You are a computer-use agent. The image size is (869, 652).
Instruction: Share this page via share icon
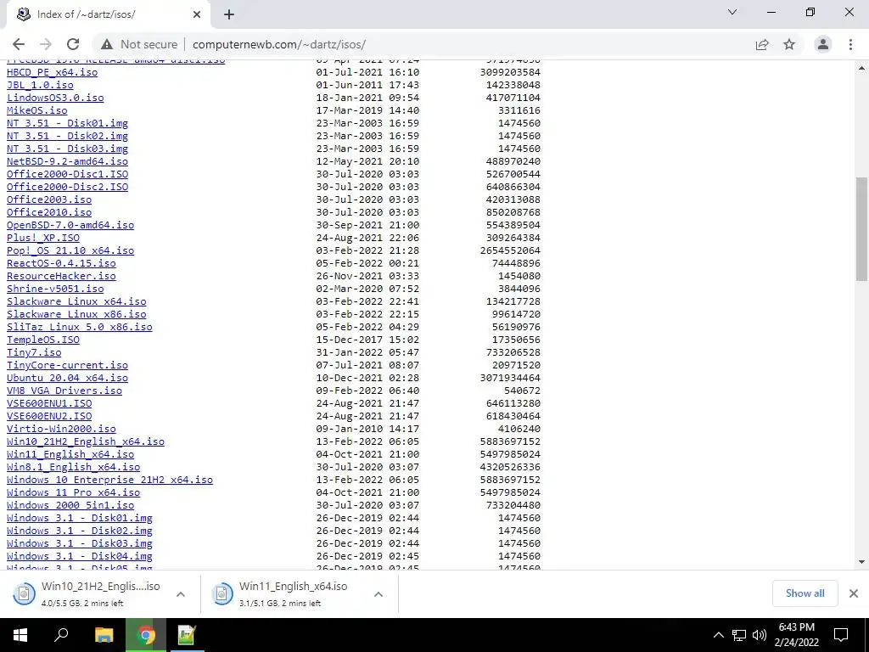pyautogui.click(x=762, y=44)
